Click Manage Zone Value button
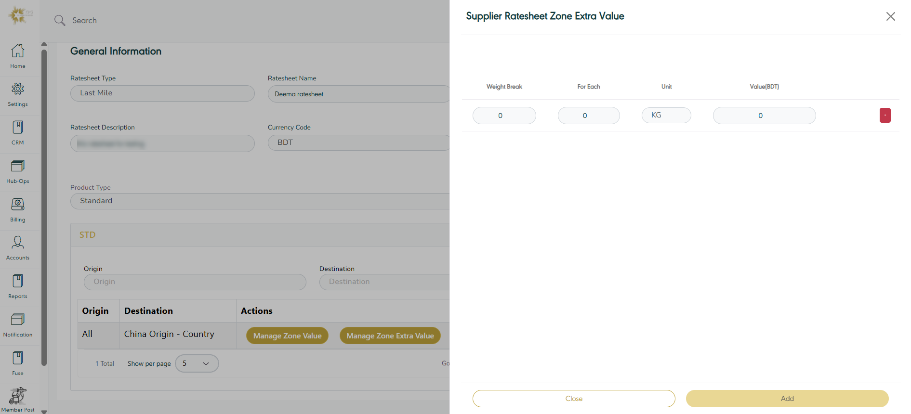The height and width of the screenshot is (414, 911). 287,336
